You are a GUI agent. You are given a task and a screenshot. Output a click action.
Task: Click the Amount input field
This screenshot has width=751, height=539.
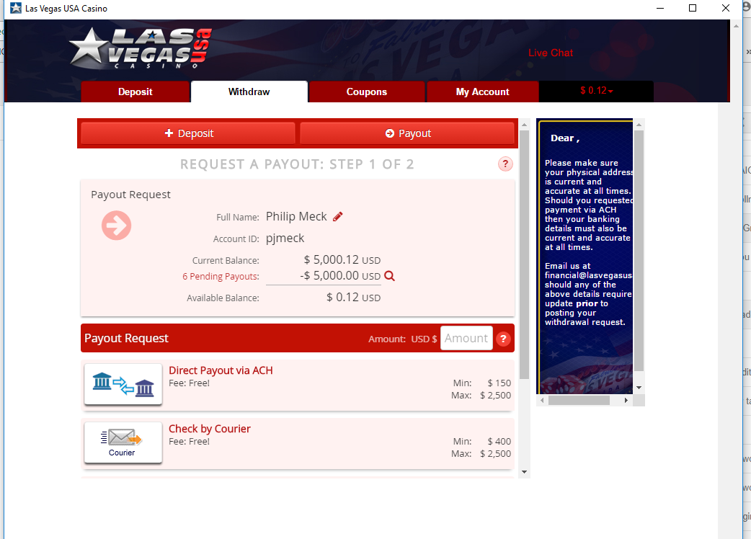466,339
